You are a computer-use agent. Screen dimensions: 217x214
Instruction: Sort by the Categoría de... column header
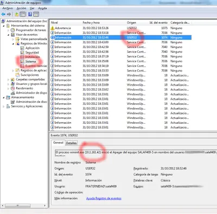180,23
